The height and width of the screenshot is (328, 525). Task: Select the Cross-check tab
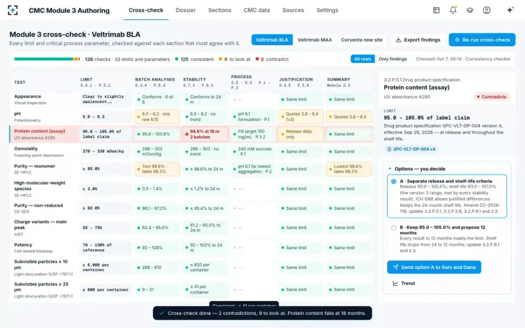(146, 10)
